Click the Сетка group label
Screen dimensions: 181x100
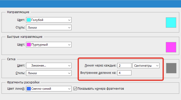click(11, 59)
